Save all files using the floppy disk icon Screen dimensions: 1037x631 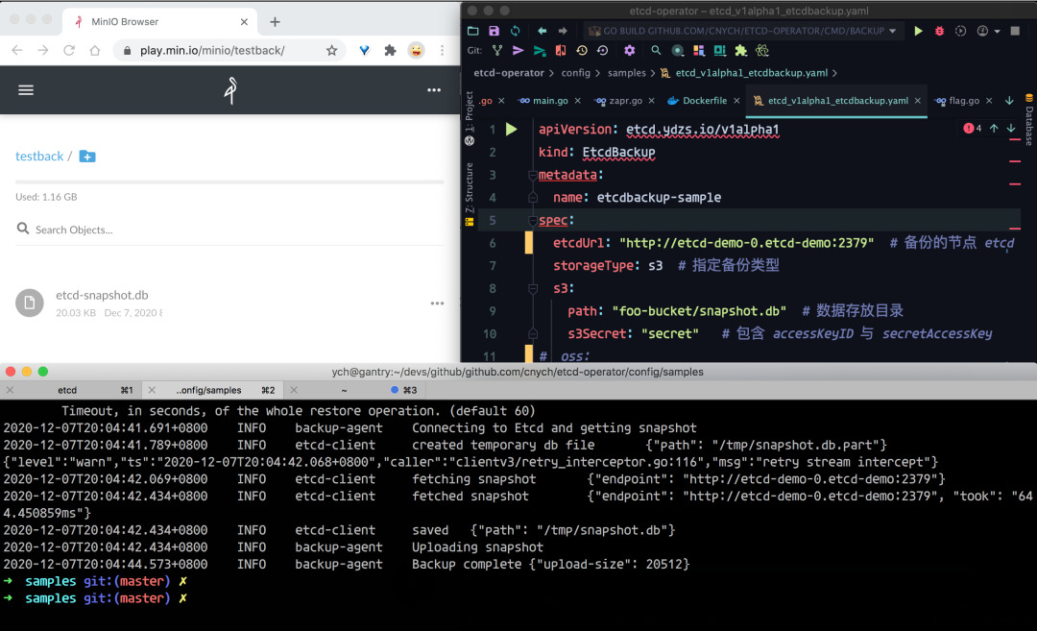494,32
